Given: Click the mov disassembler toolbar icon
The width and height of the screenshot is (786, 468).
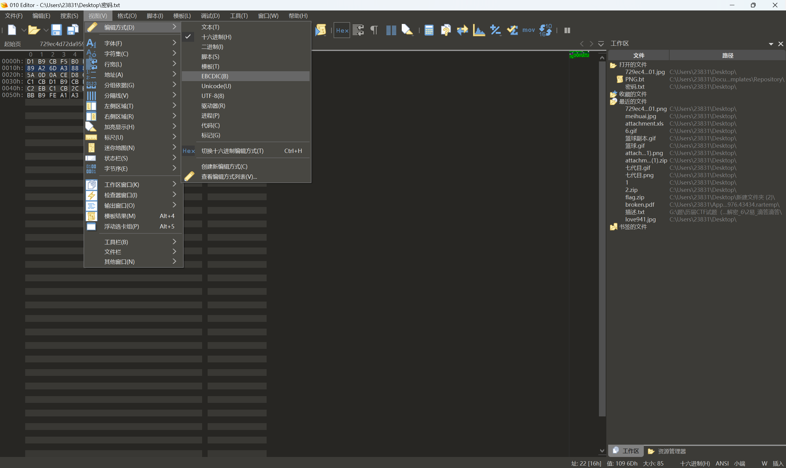Looking at the screenshot, I should tap(528, 30).
